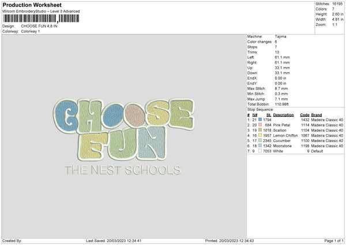This screenshot has height=245, width=346.
Task: Click the Moonstone color swatch
Action: [x=260, y=146]
